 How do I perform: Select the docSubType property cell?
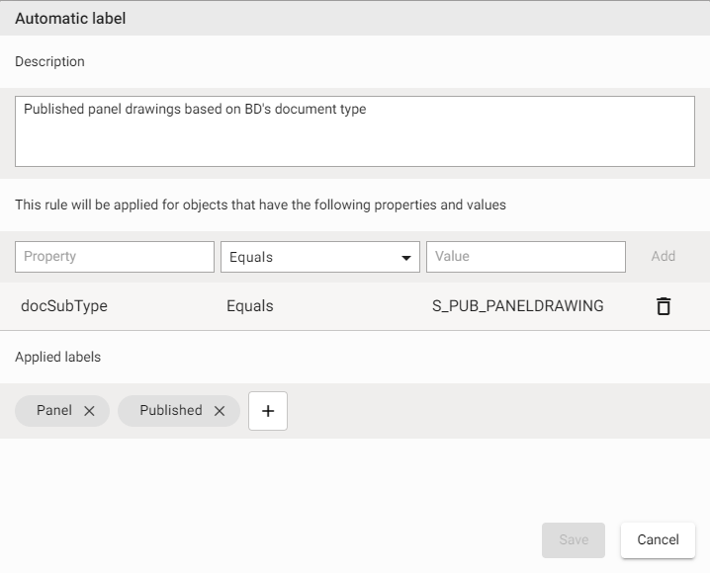click(x=64, y=306)
